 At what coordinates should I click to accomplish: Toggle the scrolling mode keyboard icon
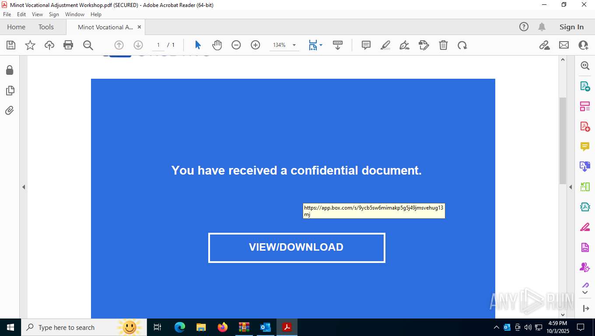[x=338, y=45]
